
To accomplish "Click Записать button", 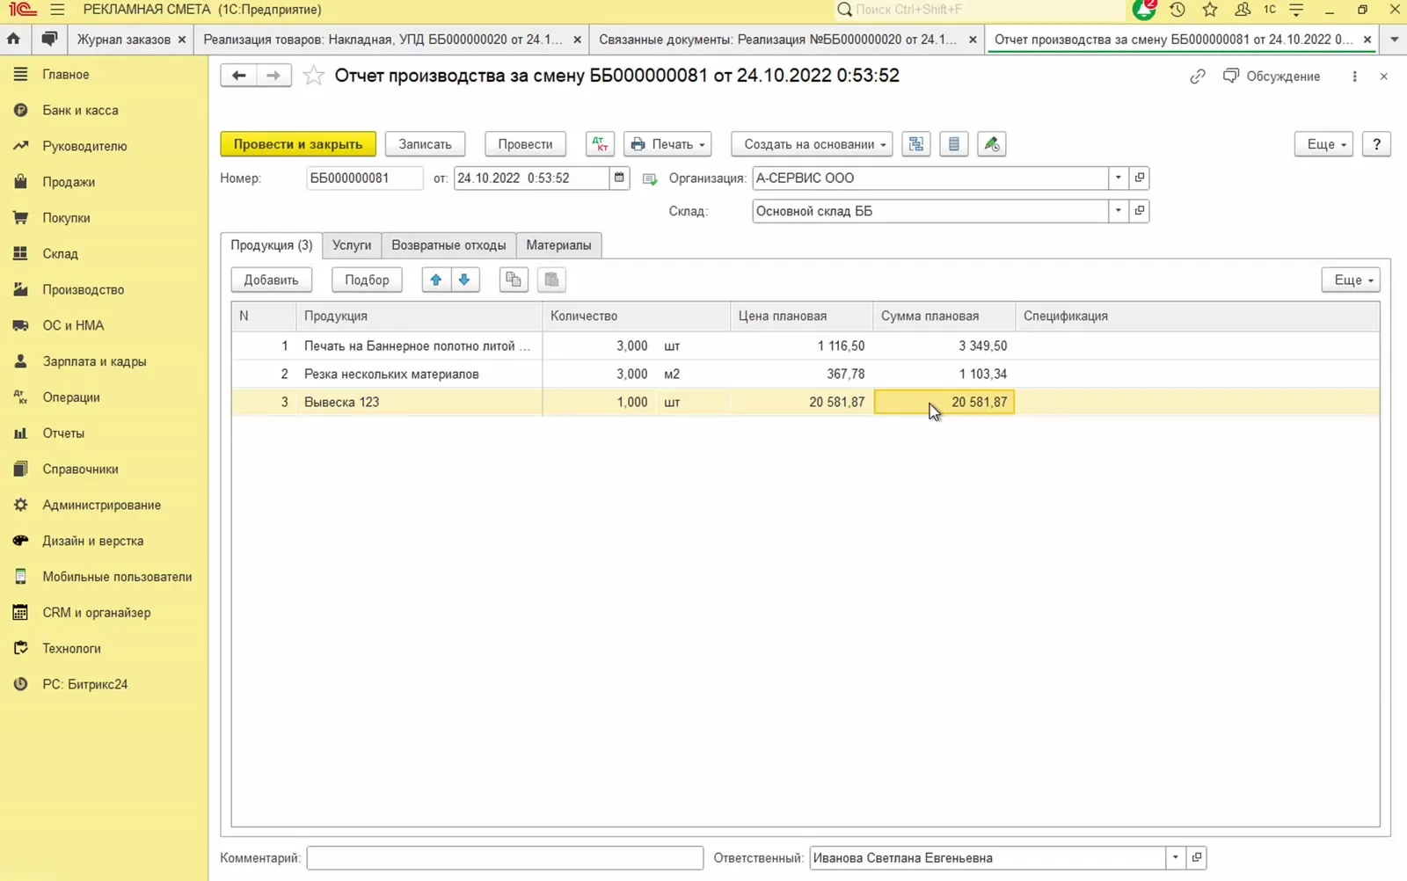I will pyautogui.click(x=425, y=144).
